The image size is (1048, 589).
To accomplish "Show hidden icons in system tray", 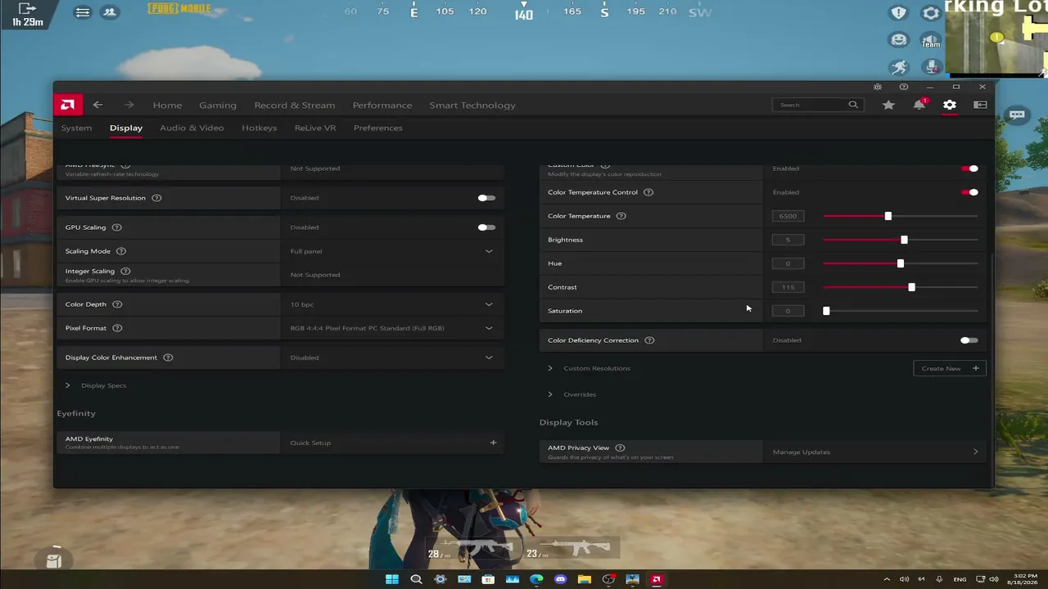I will click(x=887, y=579).
